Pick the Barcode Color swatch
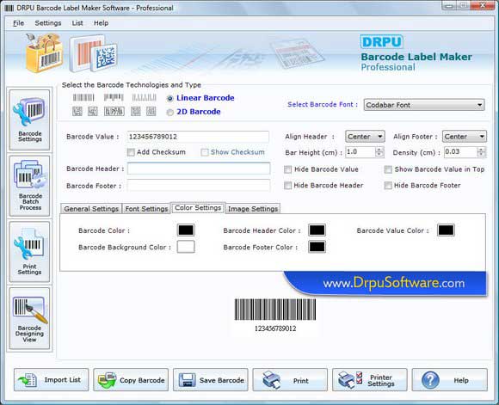Viewport: 499px width, 405px height. click(x=186, y=230)
